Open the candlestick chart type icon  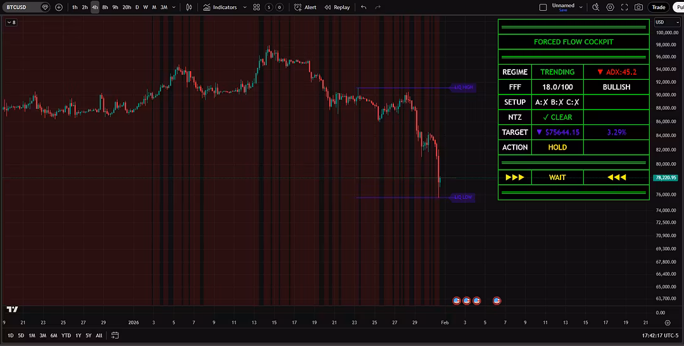click(x=189, y=8)
